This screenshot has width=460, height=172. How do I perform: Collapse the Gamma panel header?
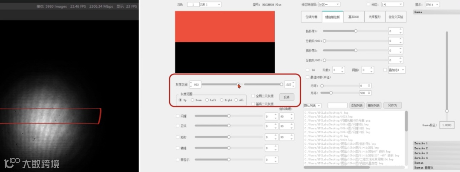437,12
